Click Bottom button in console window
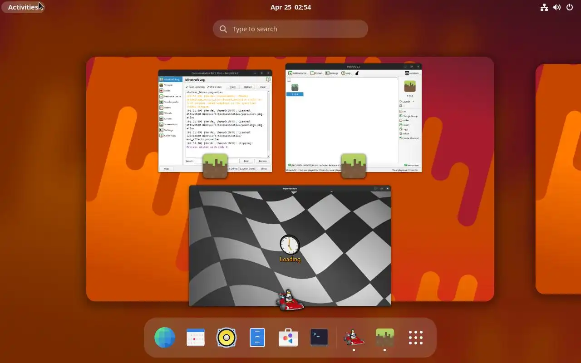Screen dimensions: 581x363 (263, 161)
